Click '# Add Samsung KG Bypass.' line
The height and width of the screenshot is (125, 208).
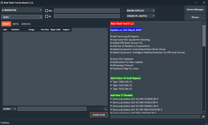click(x=125, y=37)
